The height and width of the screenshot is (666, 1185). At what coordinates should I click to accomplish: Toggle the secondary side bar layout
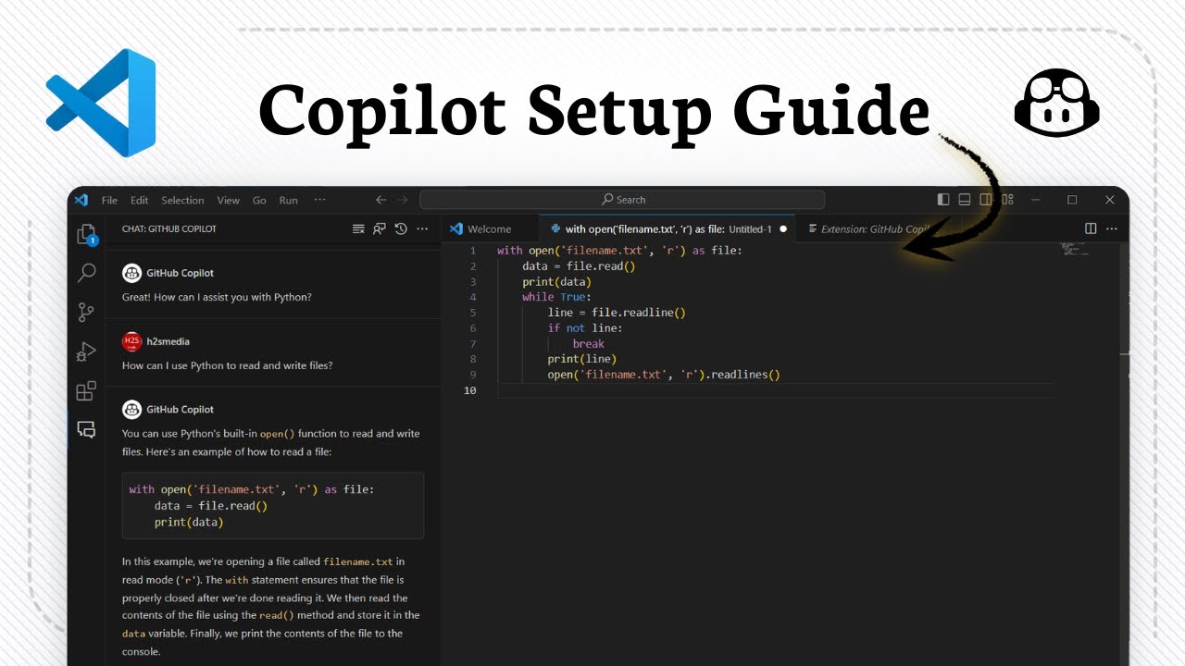point(986,200)
